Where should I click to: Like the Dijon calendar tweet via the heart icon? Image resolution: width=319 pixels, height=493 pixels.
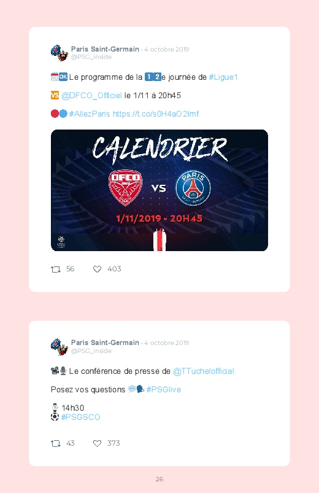(97, 269)
